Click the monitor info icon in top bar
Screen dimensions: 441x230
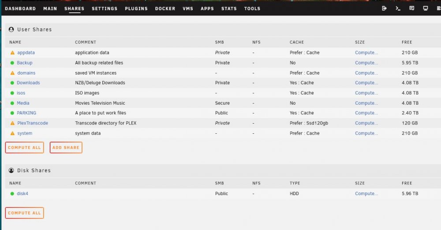click(x=426, y=8)
